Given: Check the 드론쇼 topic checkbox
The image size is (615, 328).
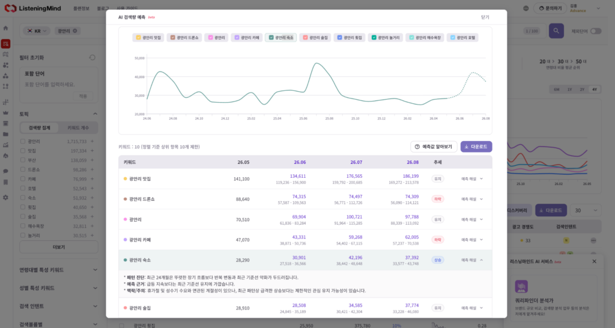Looking at the screenshot, I should coord(23,169).
